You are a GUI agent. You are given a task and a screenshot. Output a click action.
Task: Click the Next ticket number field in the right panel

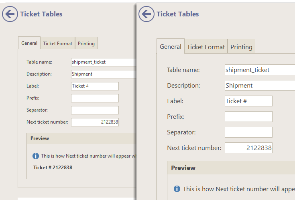pos(248,148)
